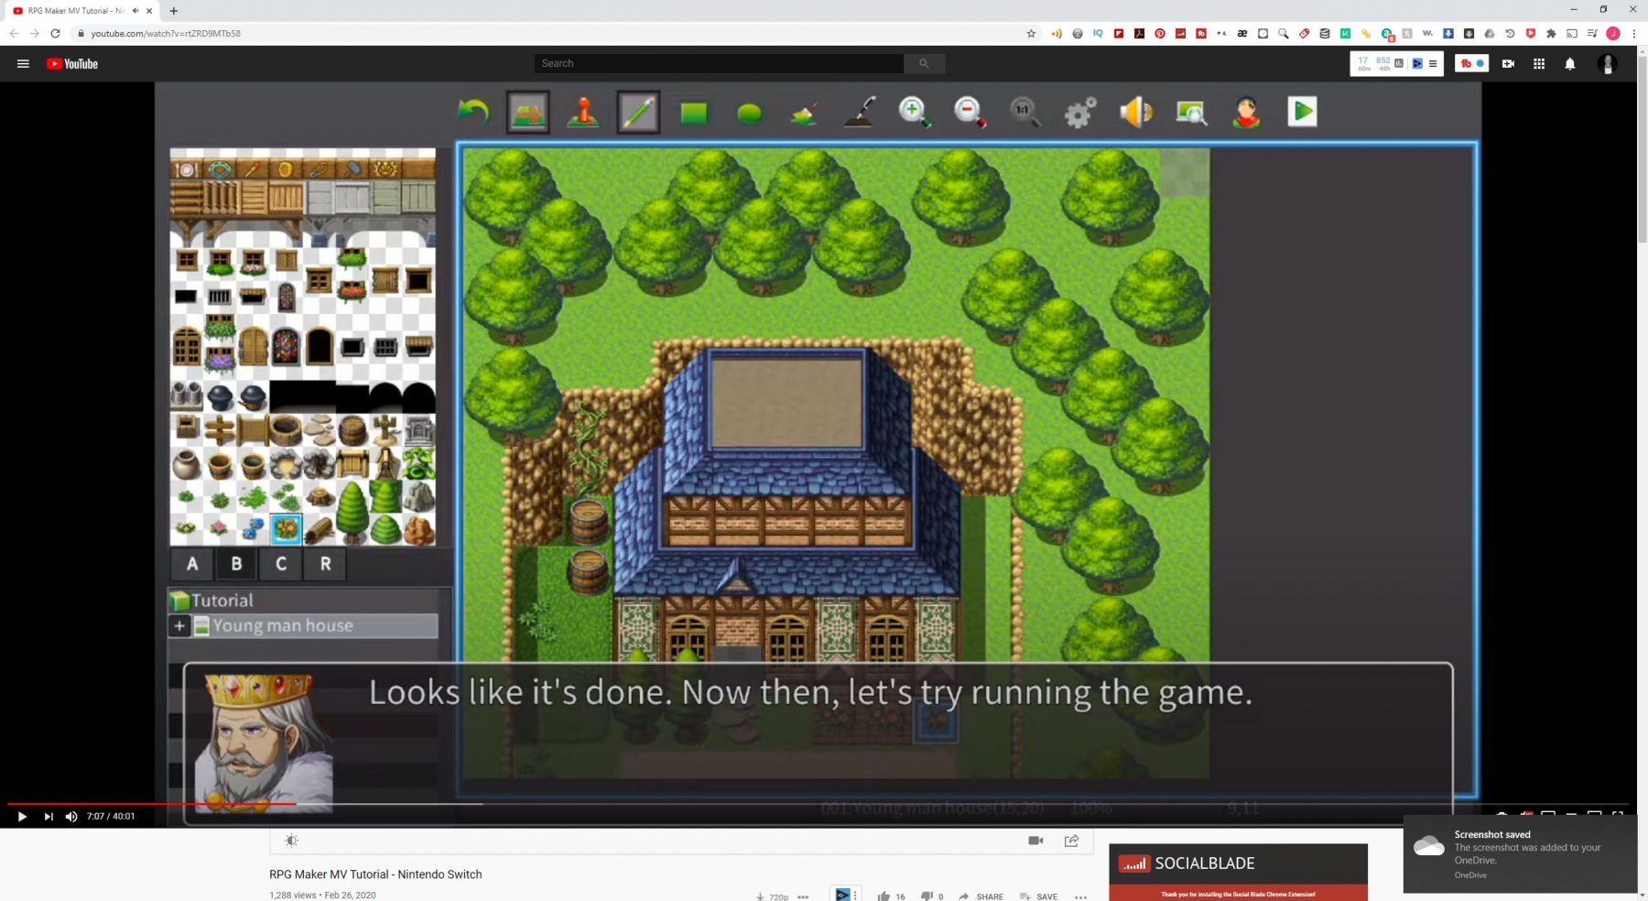Click the browser reload button
Viewport: 1648px width, 901px height.
(55, 34)
